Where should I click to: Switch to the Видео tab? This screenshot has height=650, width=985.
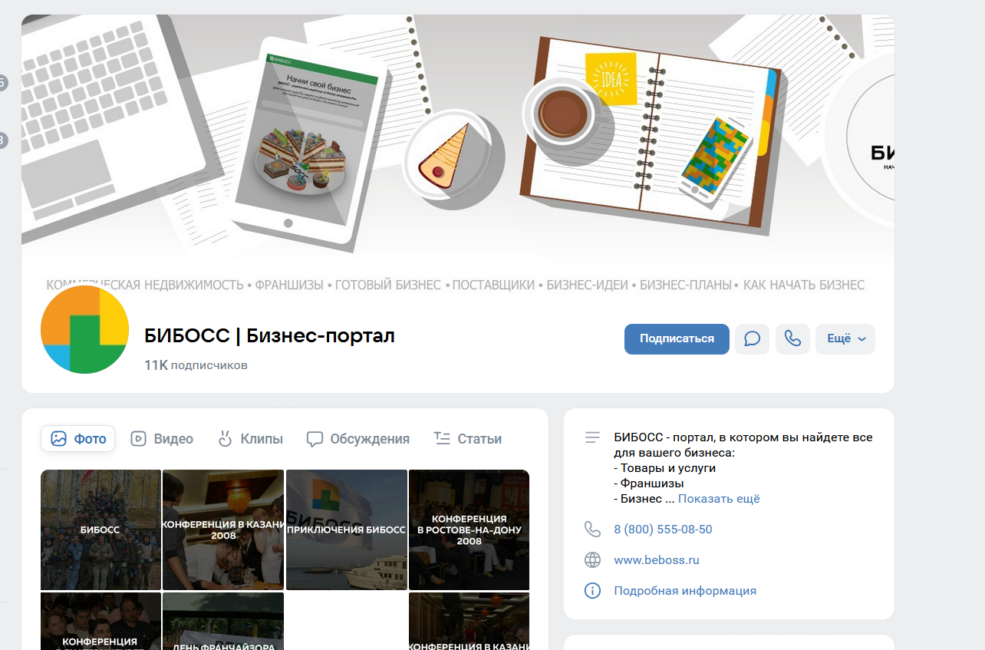tap(162, 439)
